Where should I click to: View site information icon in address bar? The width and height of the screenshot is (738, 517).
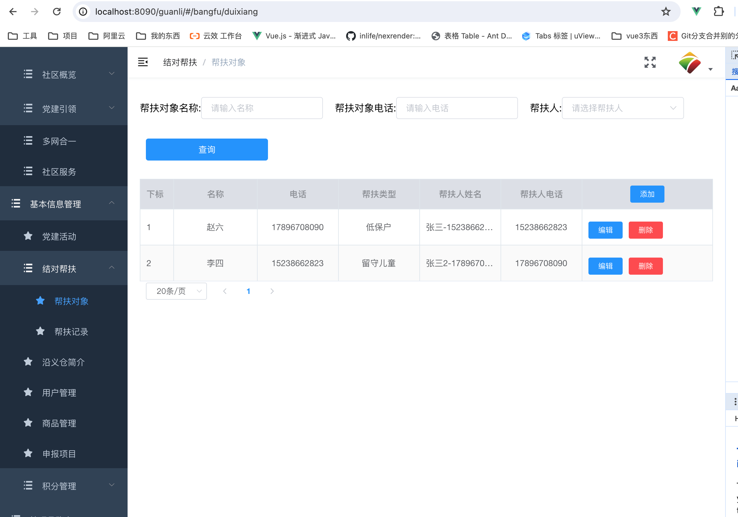pyautogui.click(x=83, y=12)
